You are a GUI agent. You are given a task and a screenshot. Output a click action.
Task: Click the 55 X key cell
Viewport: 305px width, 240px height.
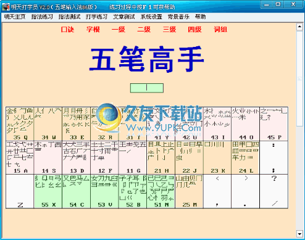[x=48, y=191]
